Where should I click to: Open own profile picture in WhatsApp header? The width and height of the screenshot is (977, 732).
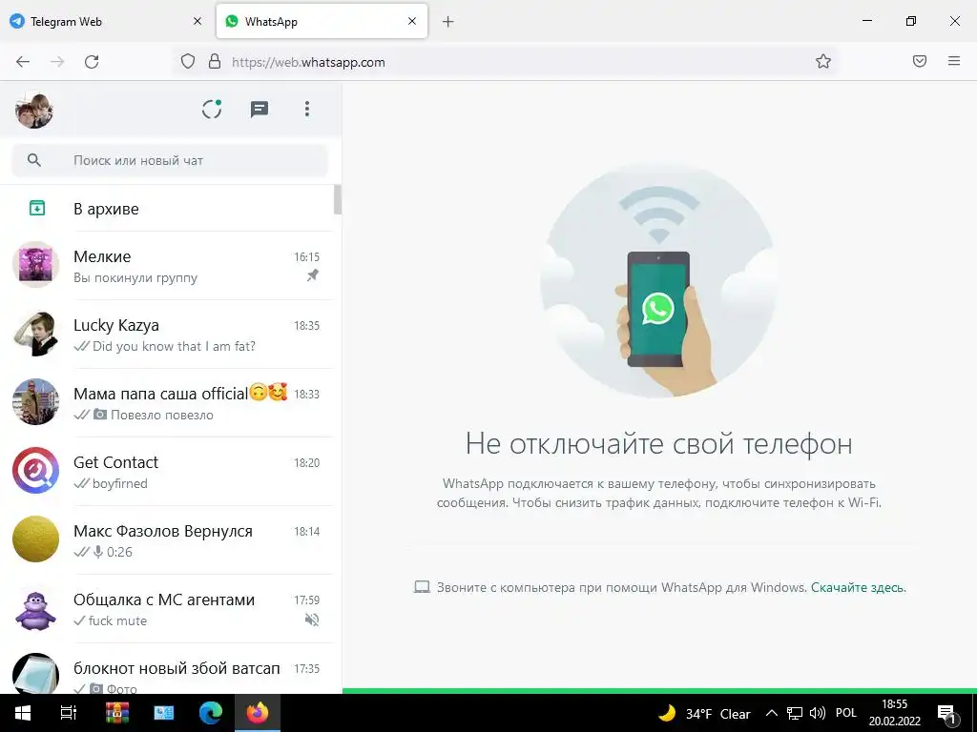[34, 111]
